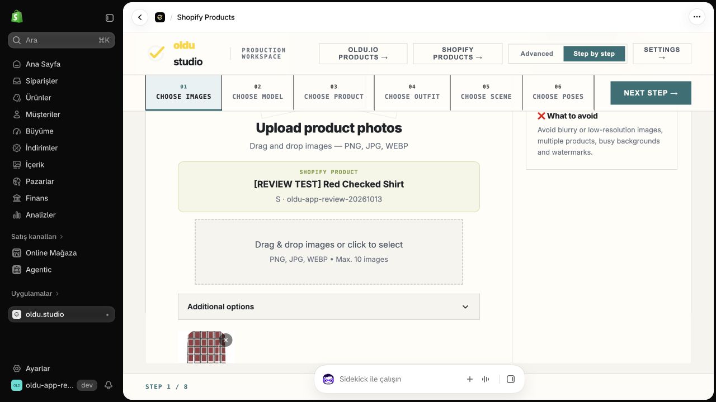
Task: Click the Next Step button
Action: (x=651, y=93)
